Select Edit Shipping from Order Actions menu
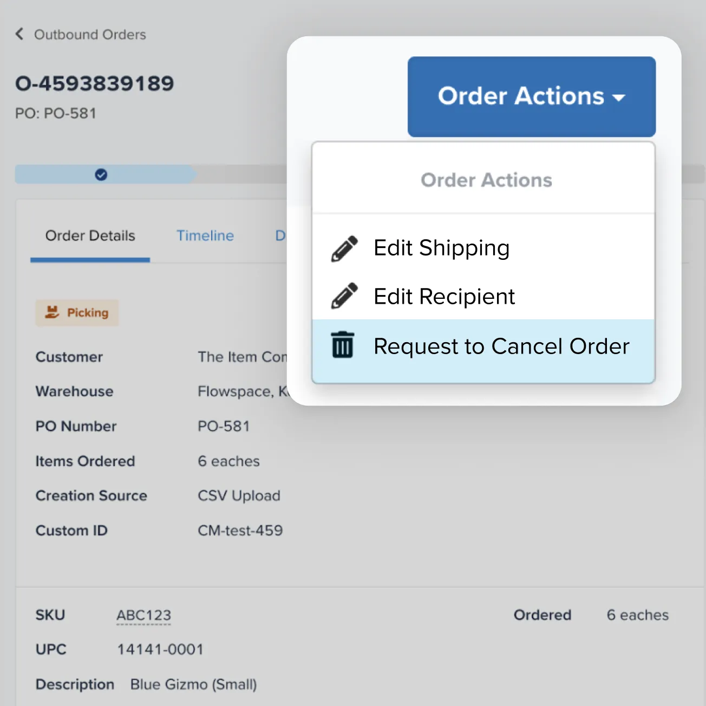The width and height of the screenshot is (706, 706). pyautogui.click(x=441, y=248)
